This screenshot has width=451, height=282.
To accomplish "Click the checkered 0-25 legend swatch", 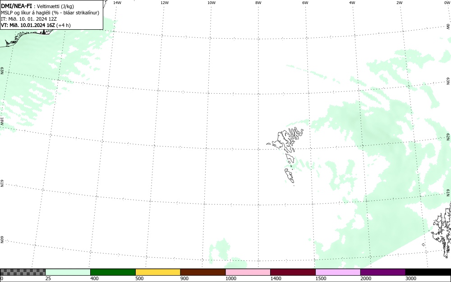I will pyautogui.click(x=23, y=272).
